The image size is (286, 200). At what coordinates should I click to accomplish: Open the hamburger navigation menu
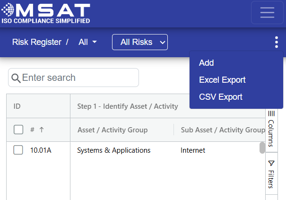(267, 13)
